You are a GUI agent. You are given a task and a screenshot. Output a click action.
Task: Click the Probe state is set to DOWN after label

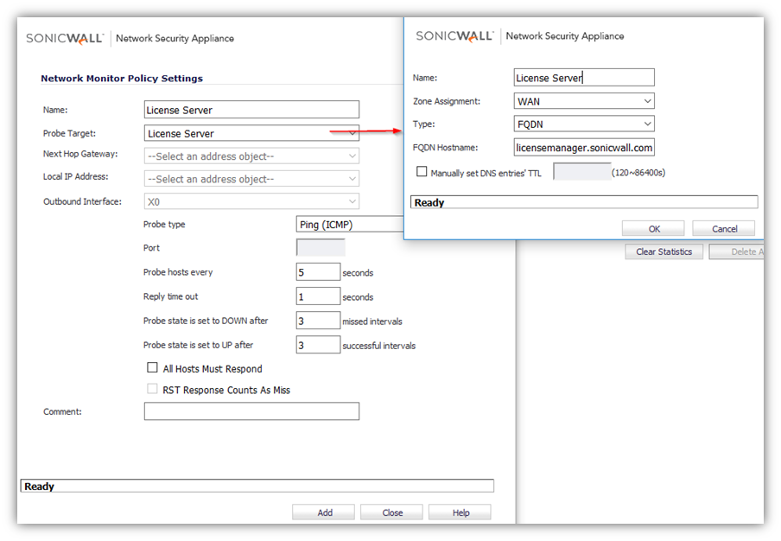(x=206, y=321)
